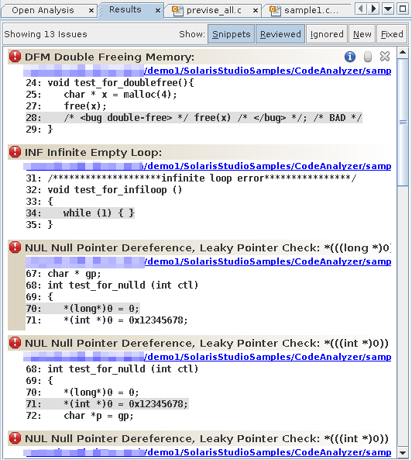This screenshot has width=412, height=460.
Task: Select line 28 with the double free bug
Action: click(x=194, y=118)
